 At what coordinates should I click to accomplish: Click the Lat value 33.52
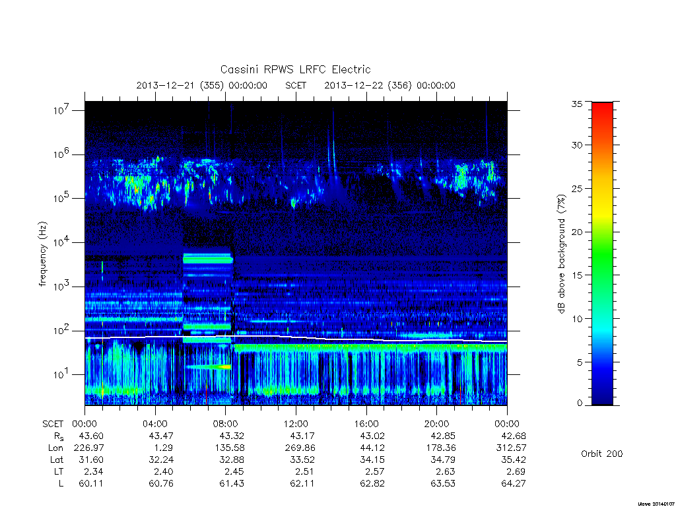tap(302, 459)
